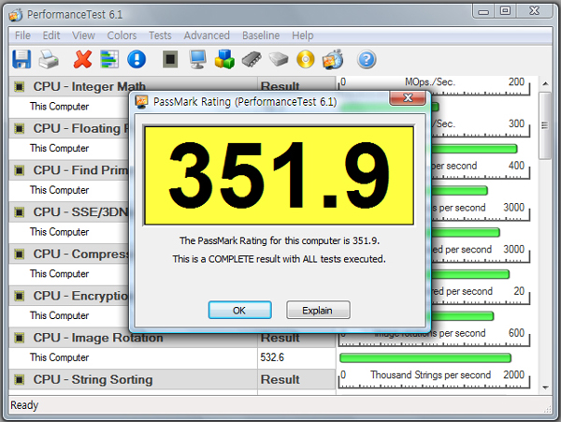Close the PassMark Rating dialog
The image size is (561, 422).
pyautogui.click(x=408, y=97)
